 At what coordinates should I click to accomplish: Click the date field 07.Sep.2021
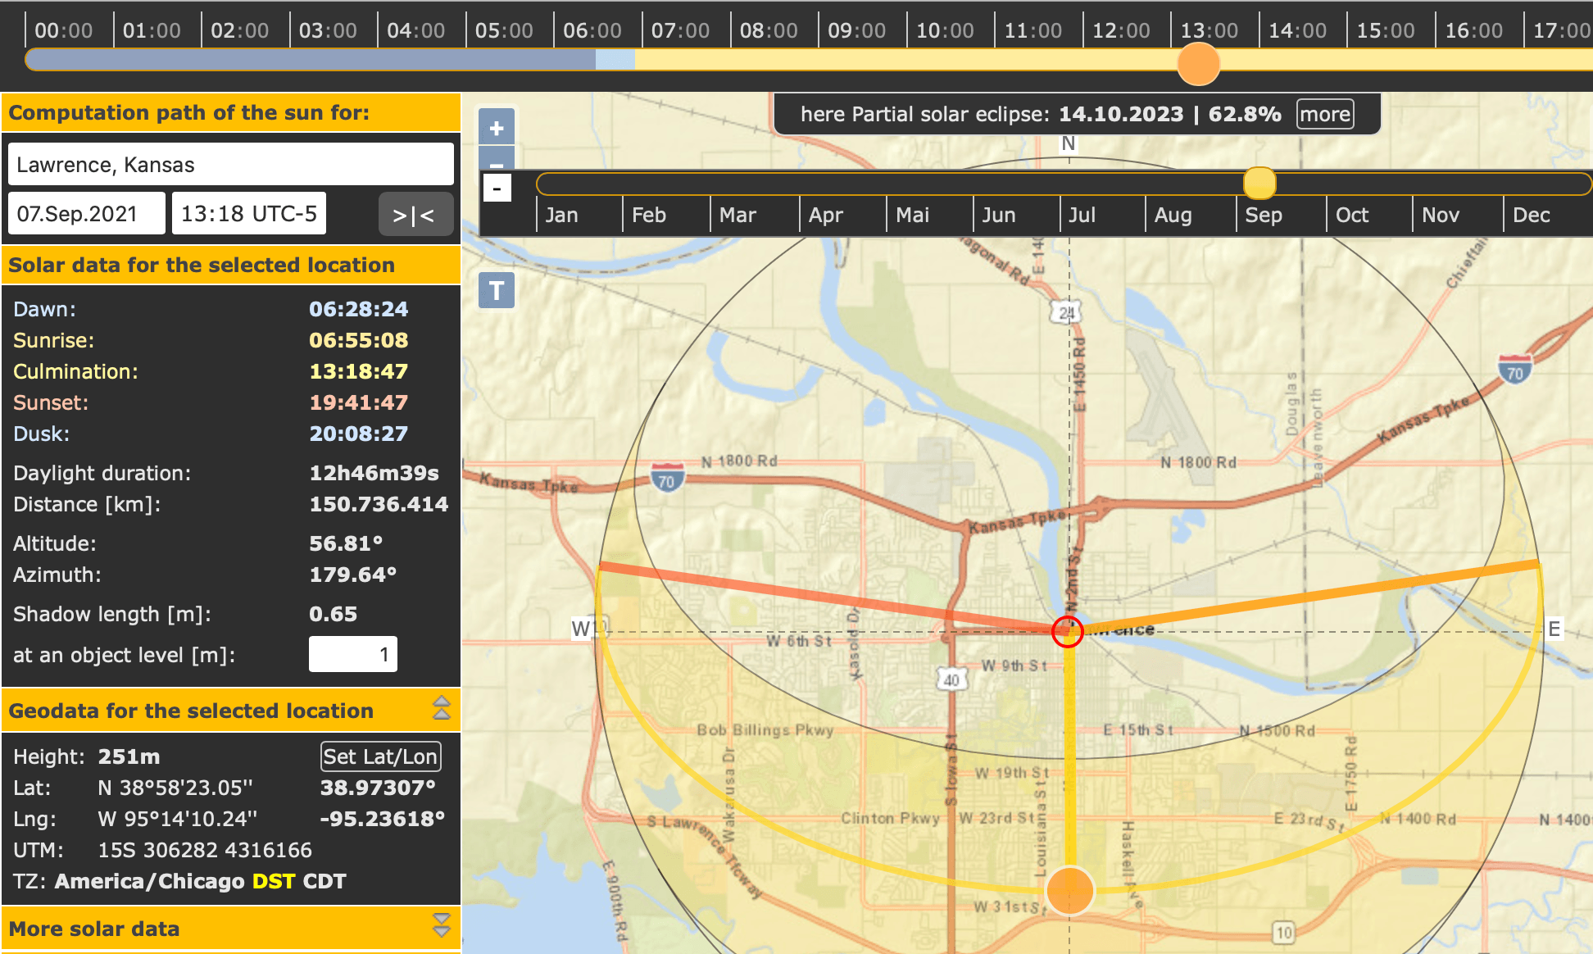(87, 214)
